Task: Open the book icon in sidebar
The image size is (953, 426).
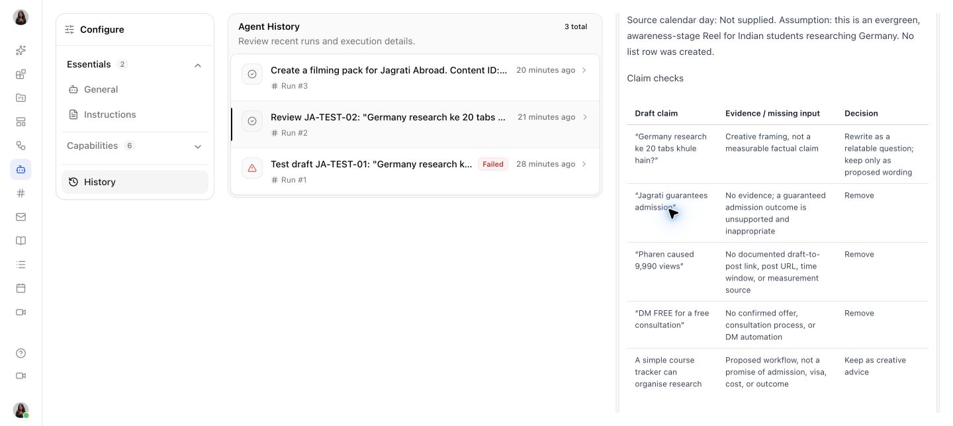Action: point(21,241)
